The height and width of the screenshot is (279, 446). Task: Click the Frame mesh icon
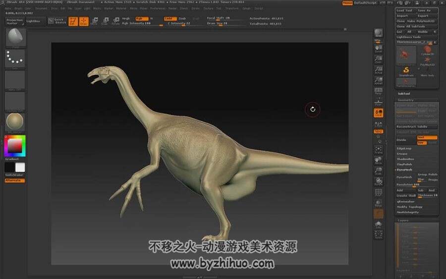point(378,150)
